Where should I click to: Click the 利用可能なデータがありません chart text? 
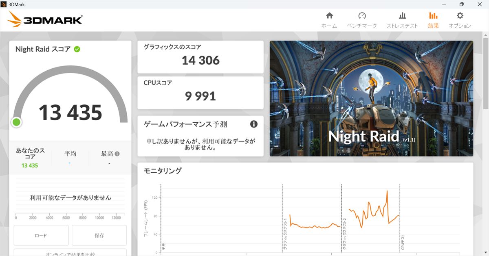coord(70,198)
